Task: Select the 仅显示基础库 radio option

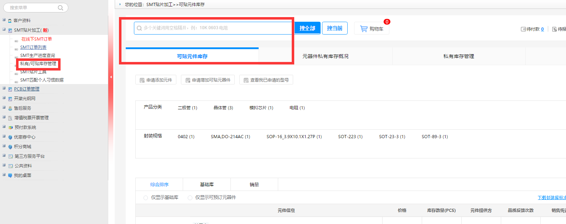Action: click(146, 198)
